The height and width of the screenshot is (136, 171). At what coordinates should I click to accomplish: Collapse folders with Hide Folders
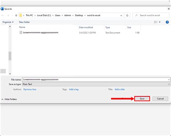pos(9,99)
